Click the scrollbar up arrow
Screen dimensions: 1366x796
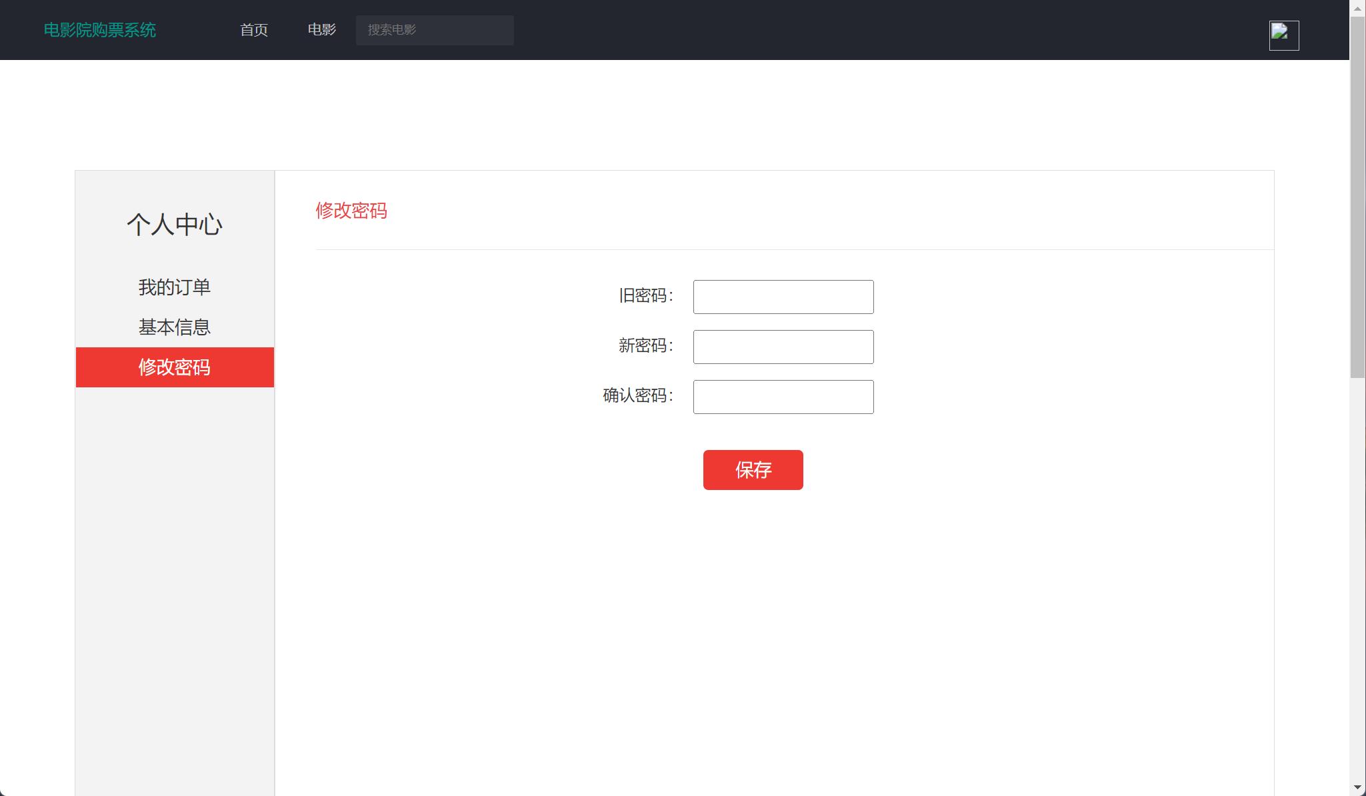tap(1358, 8)
